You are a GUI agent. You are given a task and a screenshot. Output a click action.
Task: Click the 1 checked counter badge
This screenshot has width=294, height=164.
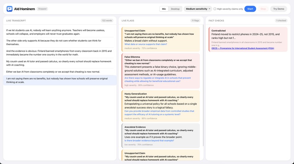281,21
